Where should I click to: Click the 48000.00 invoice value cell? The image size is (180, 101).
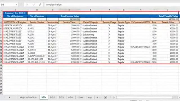coord(69,53)
